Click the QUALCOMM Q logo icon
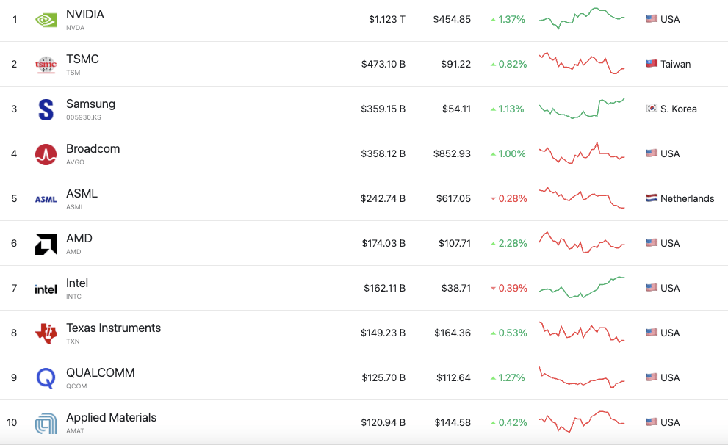 [46, 378]
